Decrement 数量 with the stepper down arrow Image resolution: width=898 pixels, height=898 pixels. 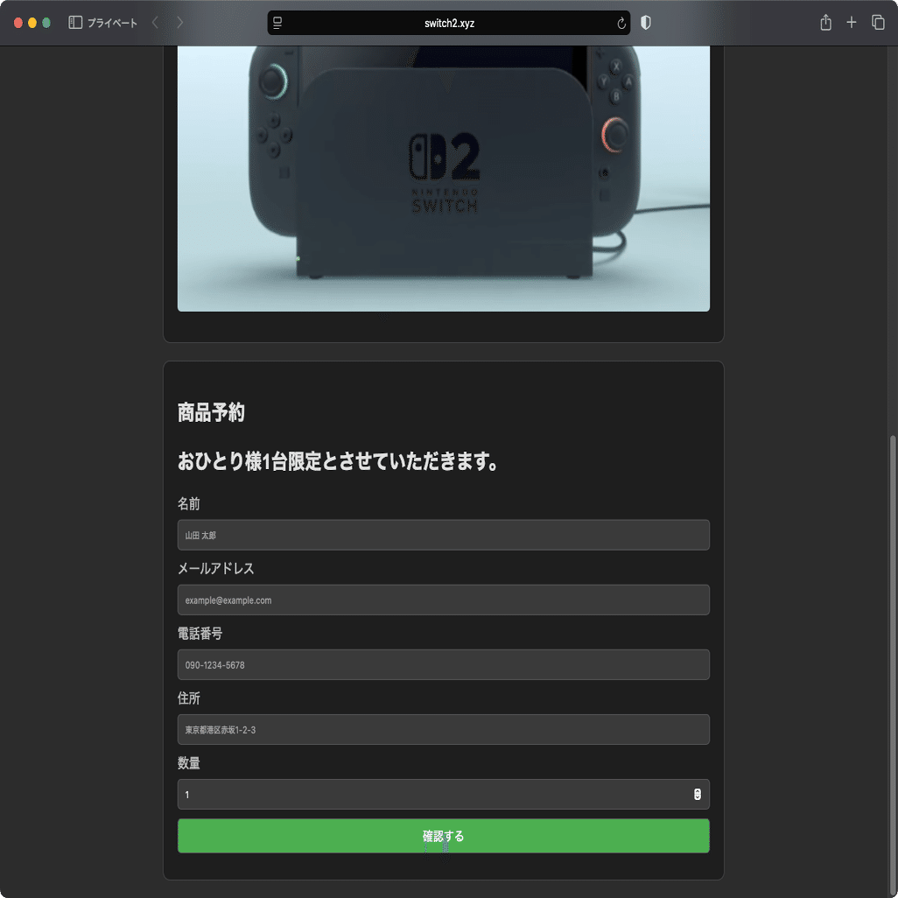pyautogui.click(x=698, y=798)
